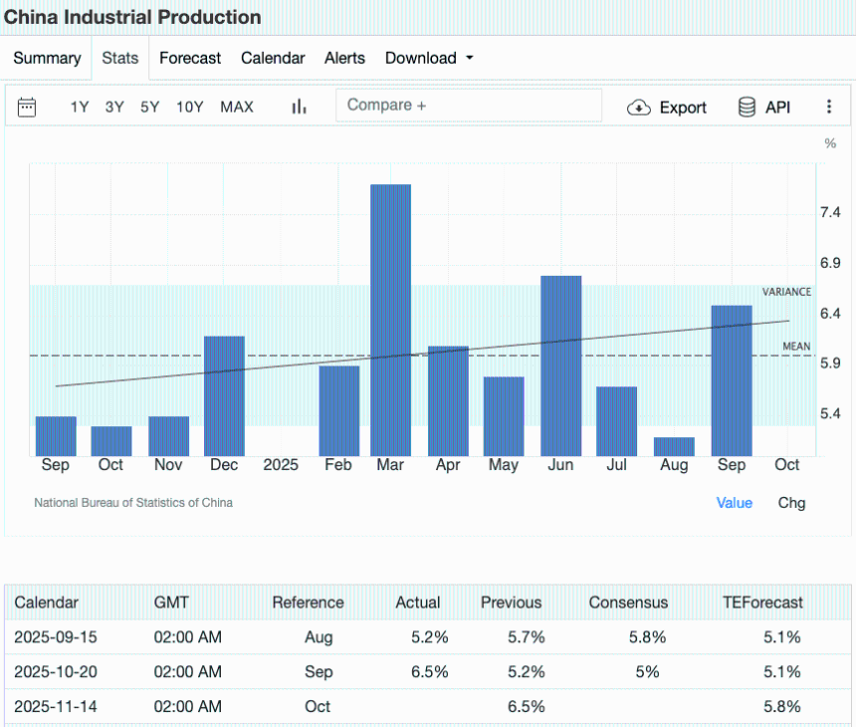This screenshot has width=856, height=727.
Task: Switch chart to MAX time range
Action: [x=237, y=108]
